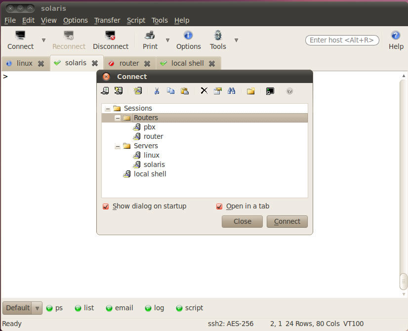Collapse the Routers folder
The height and width of the screenshot is (331, 408).
click(x=118, y=118)
